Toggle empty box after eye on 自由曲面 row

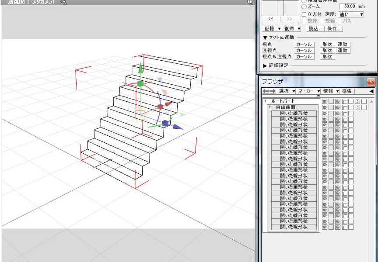(331, 107)
